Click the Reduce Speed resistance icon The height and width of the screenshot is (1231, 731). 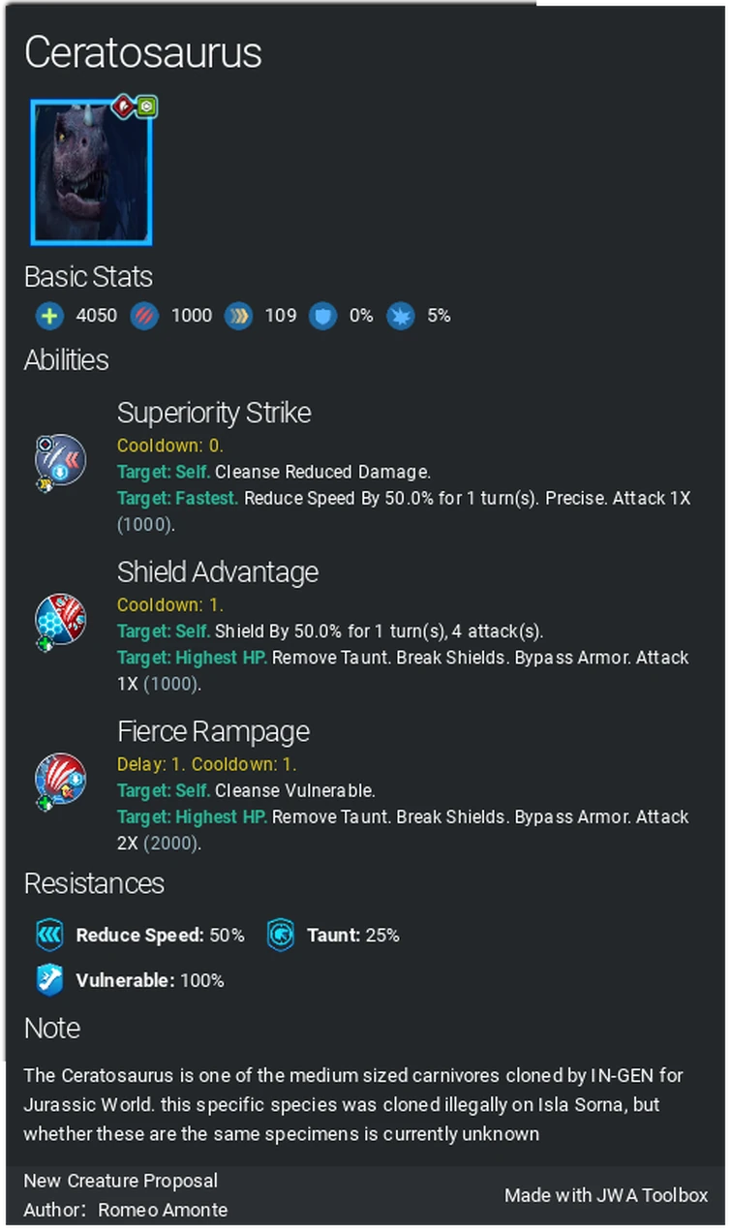tap(49, 936)
